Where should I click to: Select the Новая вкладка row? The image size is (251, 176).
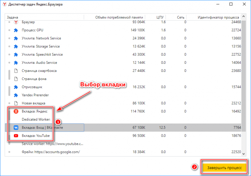pos(123,103)
